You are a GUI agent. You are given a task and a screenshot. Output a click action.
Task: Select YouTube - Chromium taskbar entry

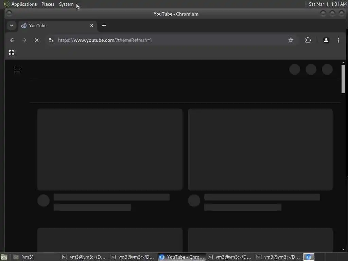click(181, 257)
